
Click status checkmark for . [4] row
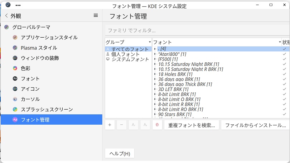click(x=285, y=49)
